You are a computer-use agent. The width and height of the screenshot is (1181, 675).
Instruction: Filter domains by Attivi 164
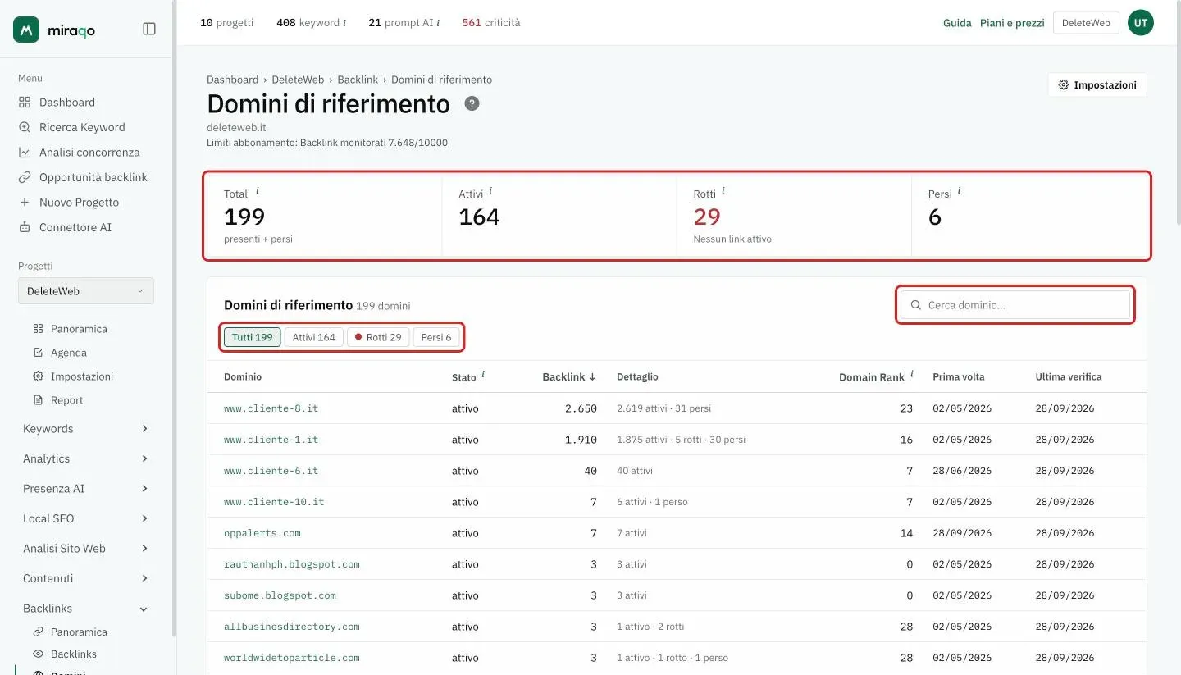314,337
